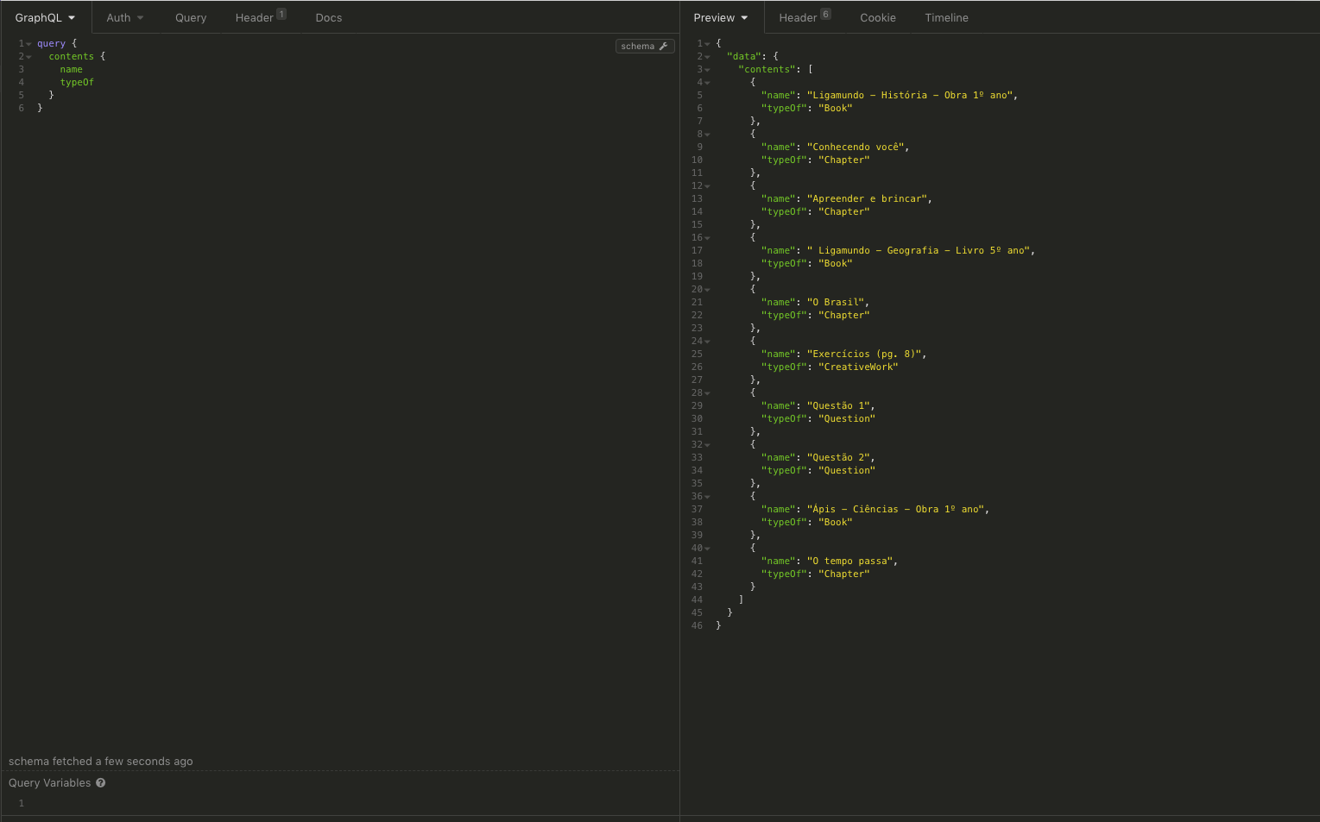
Task: Open the Timeline tab
Action: click(x=946, y=17)
